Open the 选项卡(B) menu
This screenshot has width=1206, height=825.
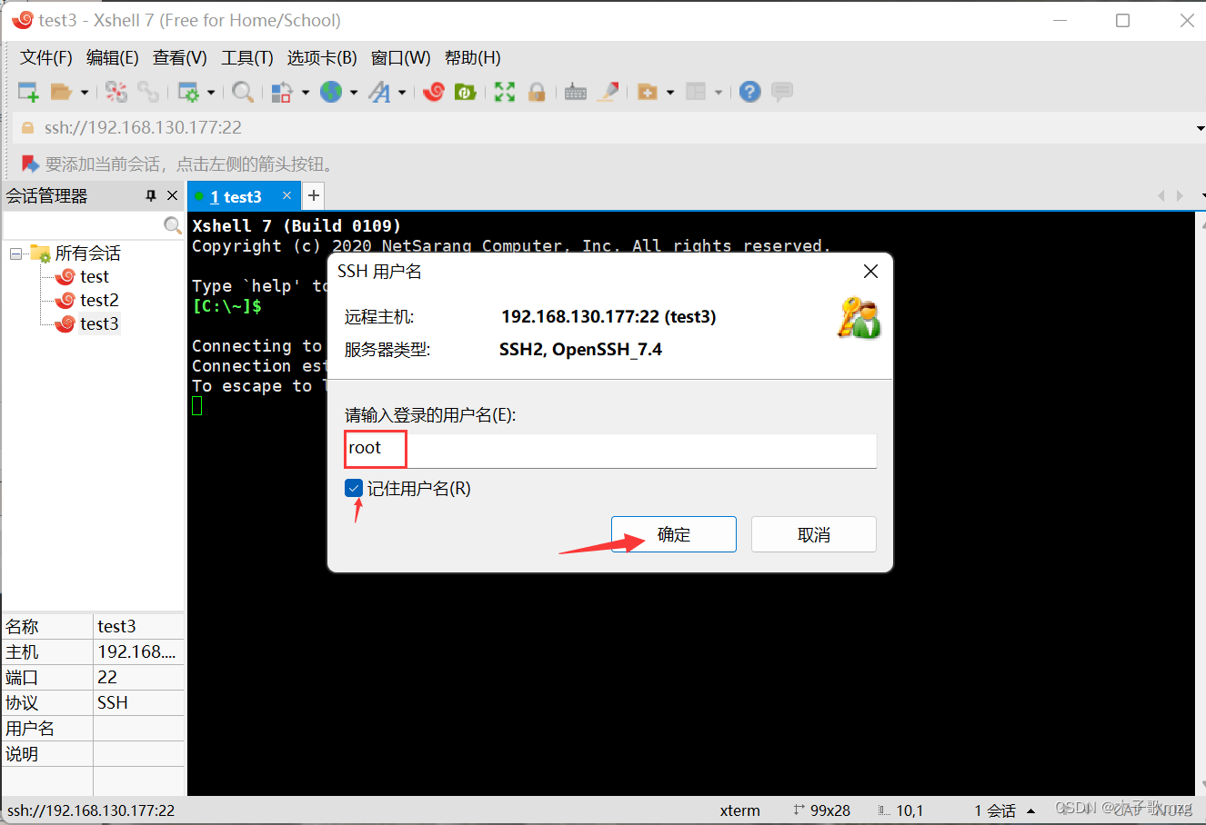click(322, 58)
